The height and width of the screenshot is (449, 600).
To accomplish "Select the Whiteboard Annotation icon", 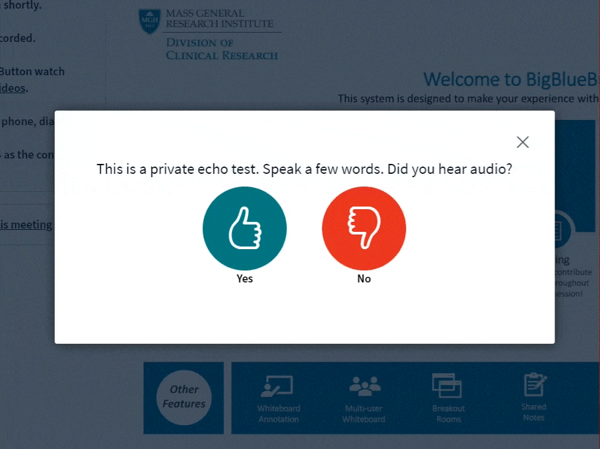I will 278,387.
